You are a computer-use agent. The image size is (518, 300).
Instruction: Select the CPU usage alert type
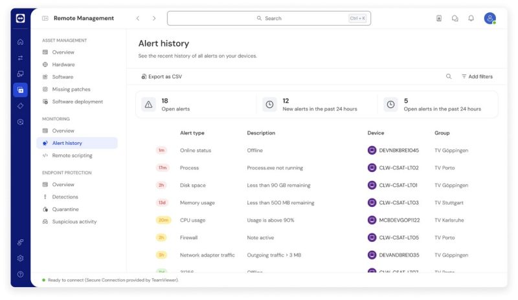[x=192, y=220]
